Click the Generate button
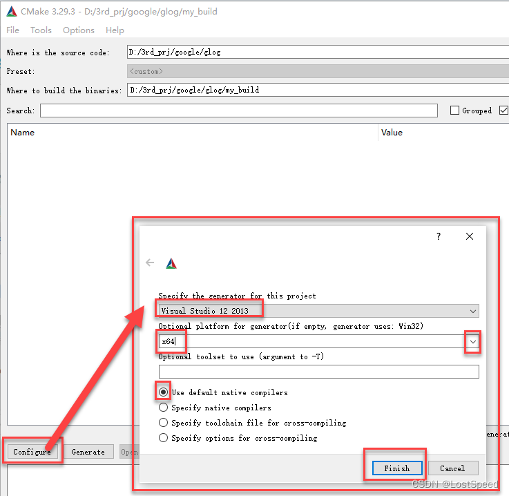 [88, 452]
